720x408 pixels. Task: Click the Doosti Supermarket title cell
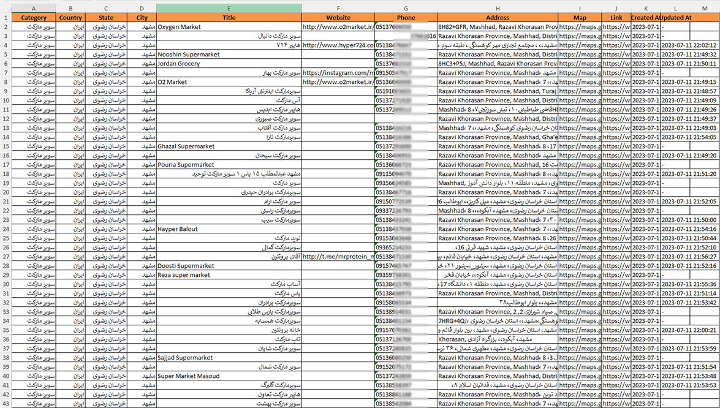(x=229, y=265)
